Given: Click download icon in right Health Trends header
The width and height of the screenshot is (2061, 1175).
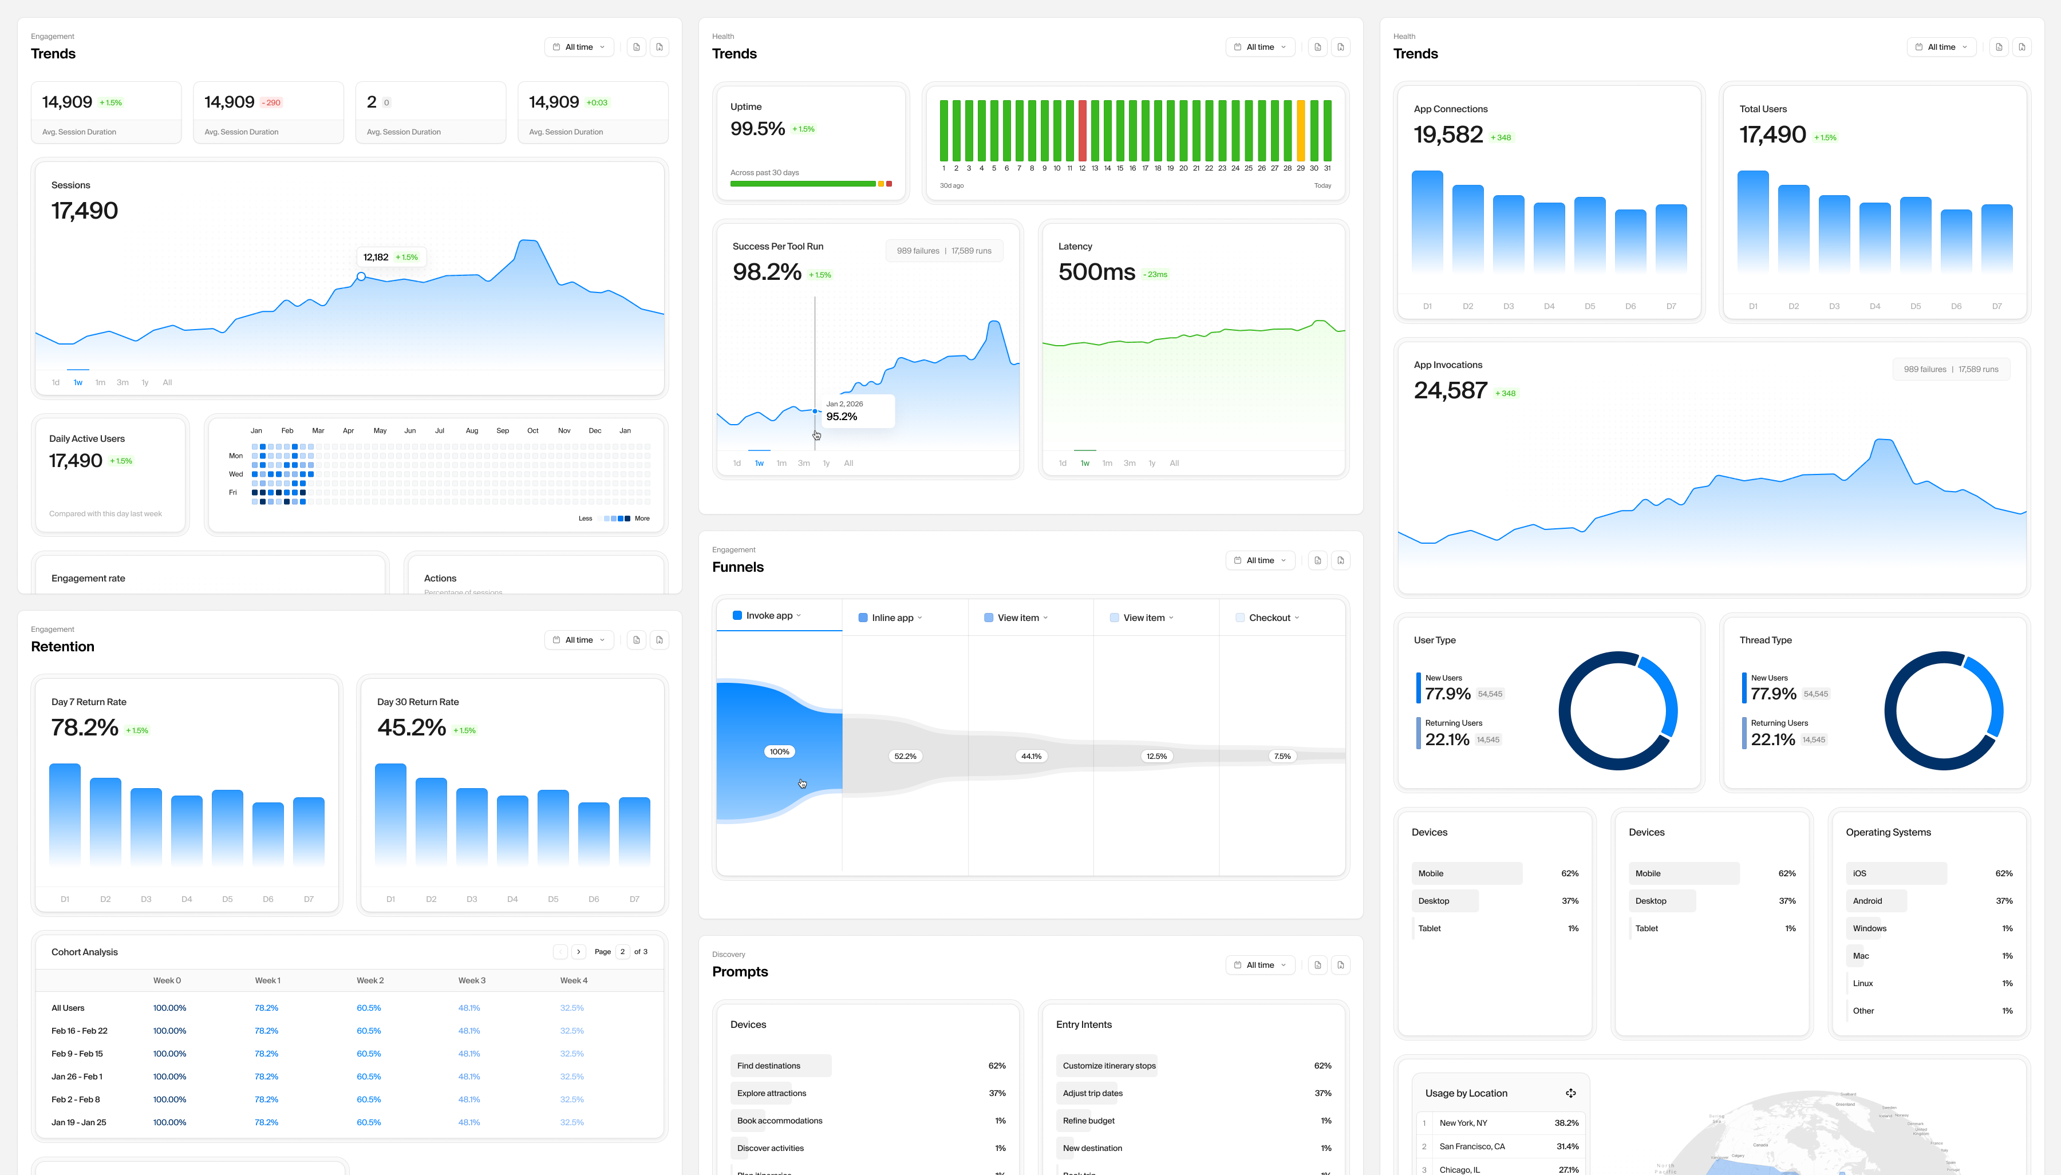Looking at the screenshot, I should pyautogui.click(x=2021, y=47).
